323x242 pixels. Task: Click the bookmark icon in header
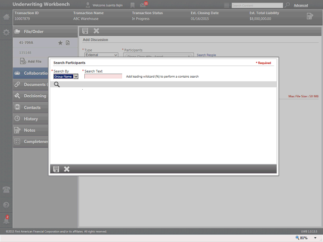pos(132,6)
